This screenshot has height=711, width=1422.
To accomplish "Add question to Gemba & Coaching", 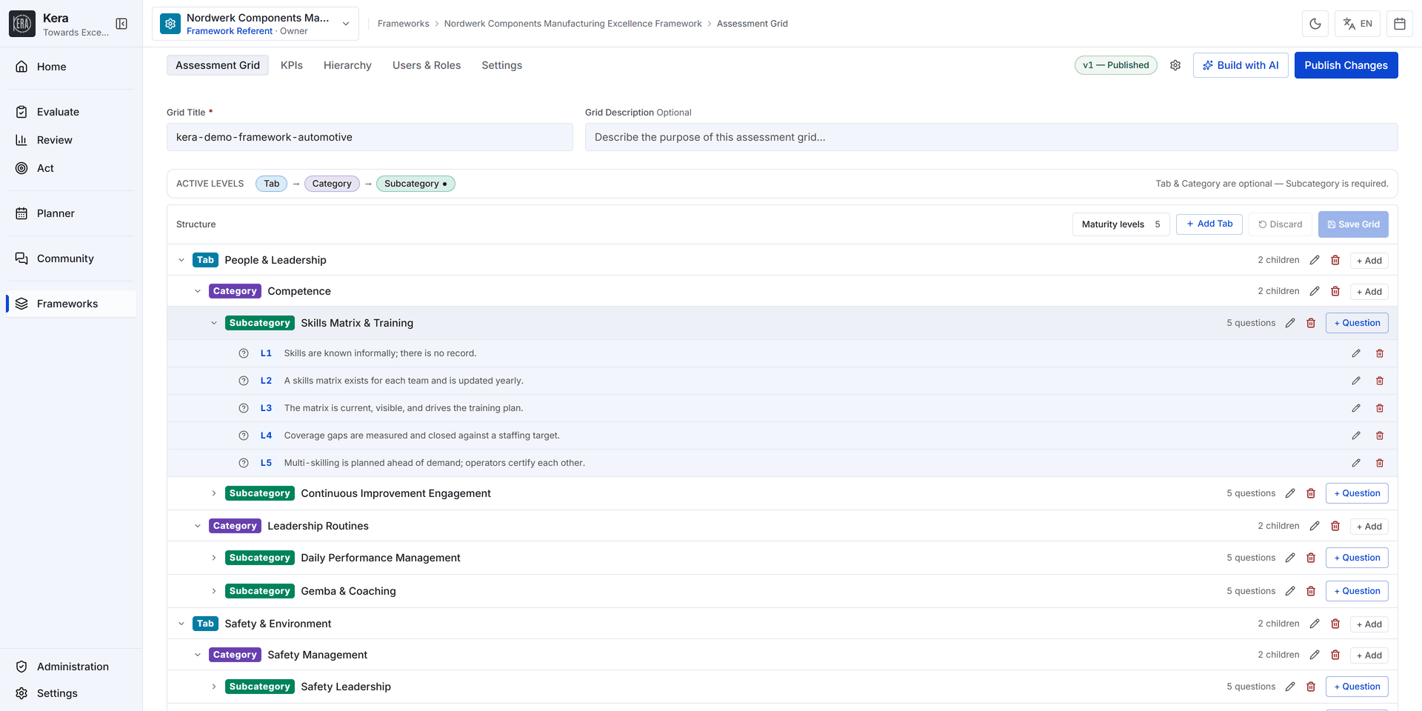I will 1357,591.
